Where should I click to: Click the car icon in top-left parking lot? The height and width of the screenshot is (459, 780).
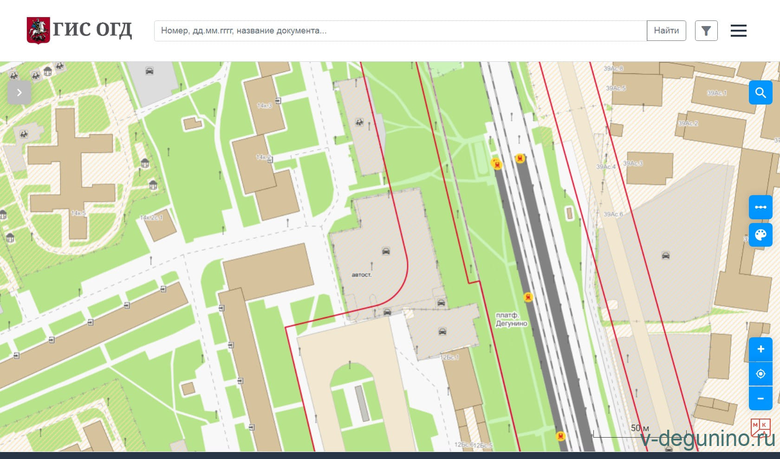149,71
